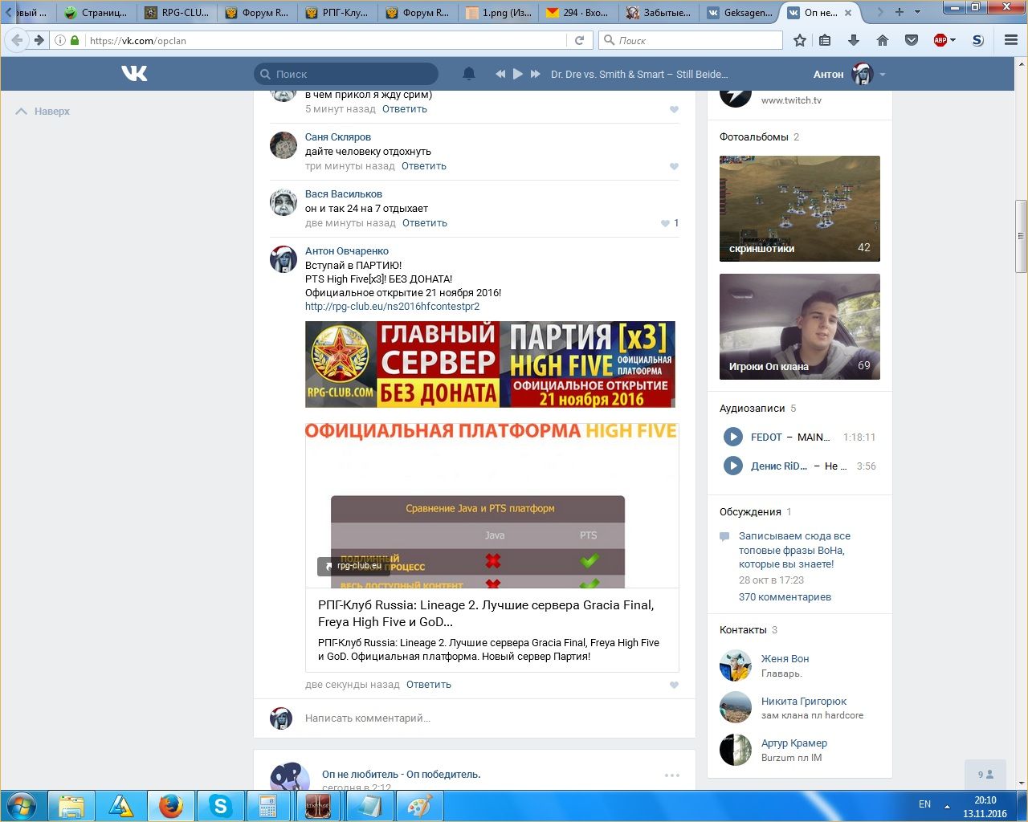Image resolution: width=1028 pixels, height=822 pixels.
Task: Show the Firefox bookmarks list icon
Action: click(825, 40)
